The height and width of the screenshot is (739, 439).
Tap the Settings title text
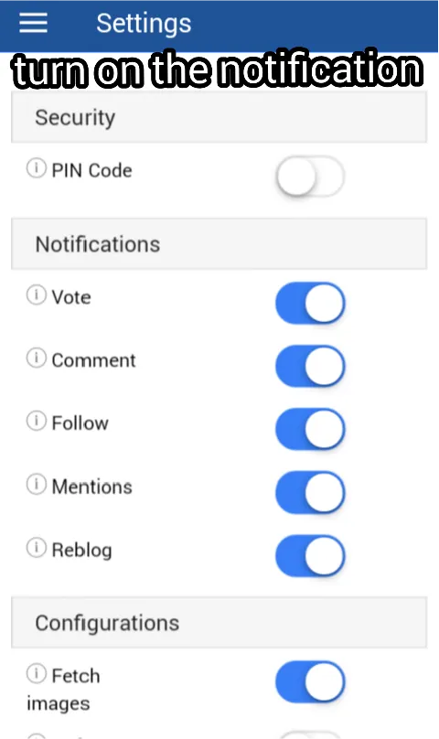point(144,24)
